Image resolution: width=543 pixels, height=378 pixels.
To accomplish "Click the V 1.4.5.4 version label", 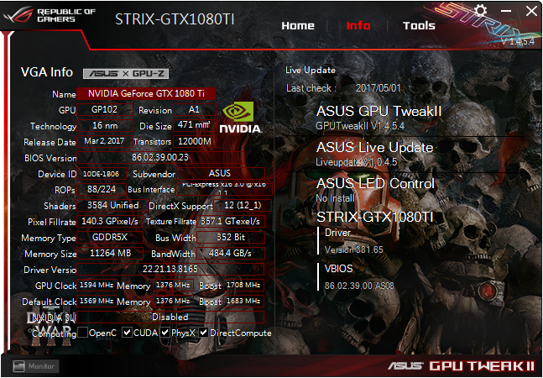I will point(518,41).
